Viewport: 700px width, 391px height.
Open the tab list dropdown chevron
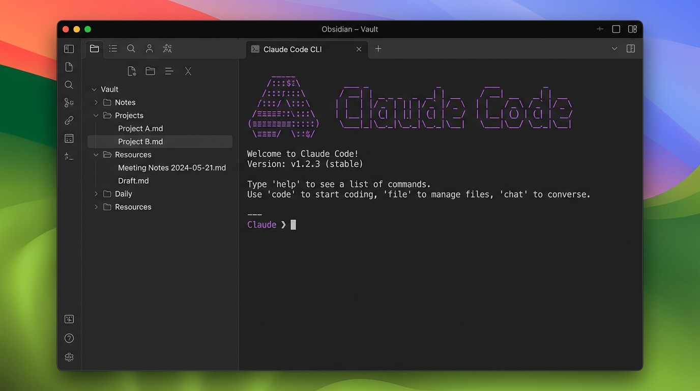click(614, 49)
